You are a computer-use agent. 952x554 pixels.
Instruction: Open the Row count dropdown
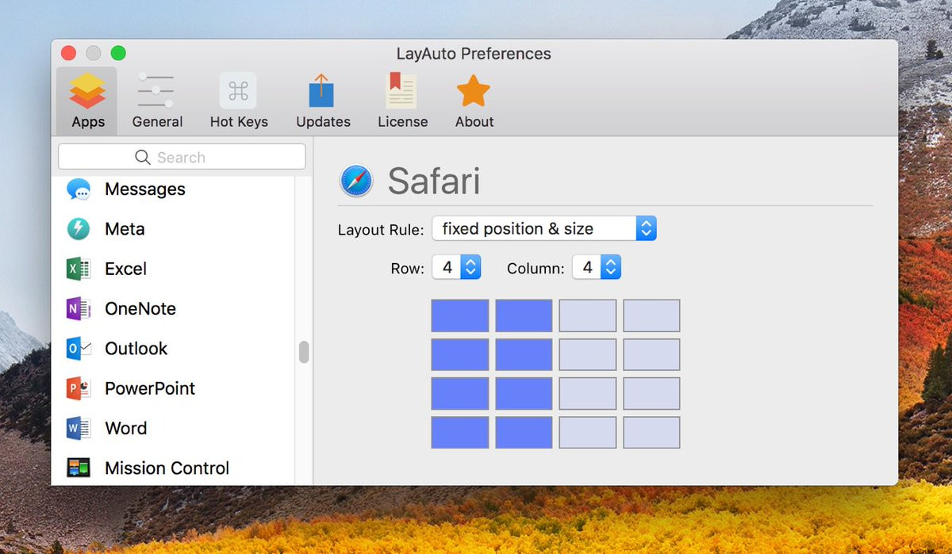(456, 268)
